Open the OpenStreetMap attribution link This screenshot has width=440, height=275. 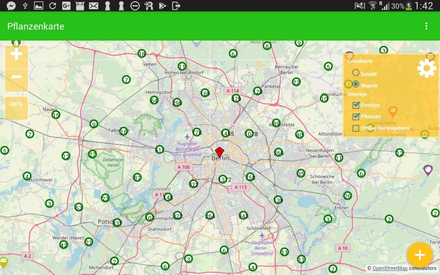pos(390,268)
